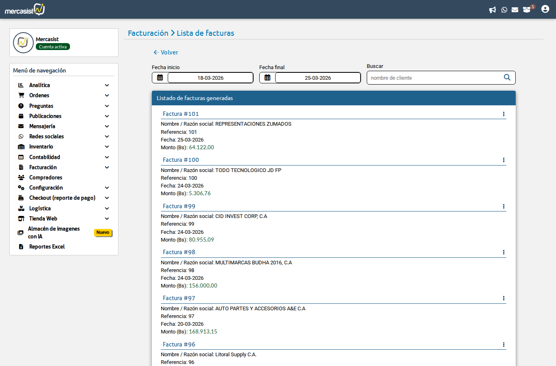Focus the nombre de cliente search field
The width and height of the screenshot is (556, 366).
(x=433, y=78)
